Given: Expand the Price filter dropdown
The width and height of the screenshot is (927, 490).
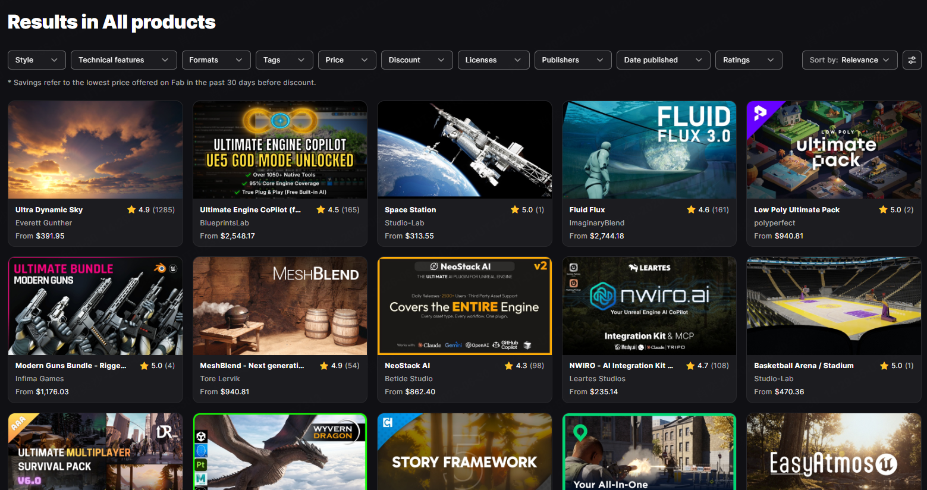Looking at the screenshot, I should [x=347, y=60].
